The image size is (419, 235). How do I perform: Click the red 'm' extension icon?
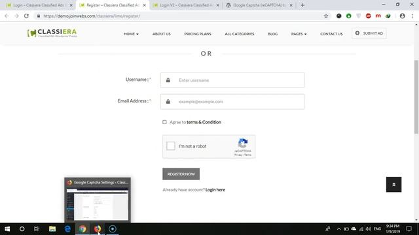[378, 16]
